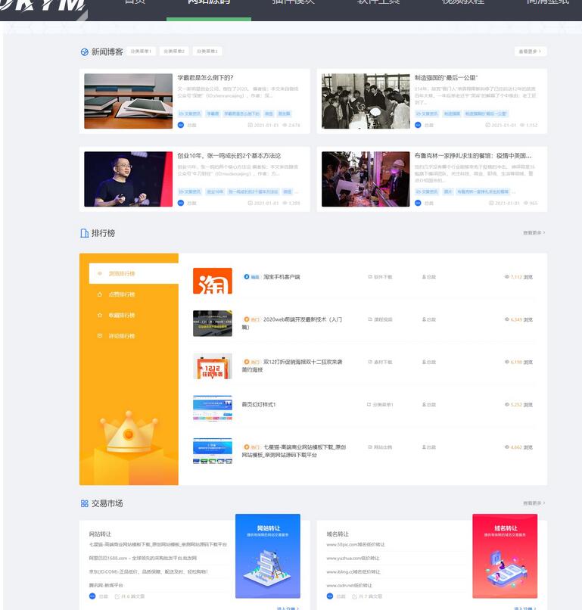This screenshot has height=610, width=582.
Task: Select the 分类菜单3 filter in 新闻博客
Action: coord(207,51)
